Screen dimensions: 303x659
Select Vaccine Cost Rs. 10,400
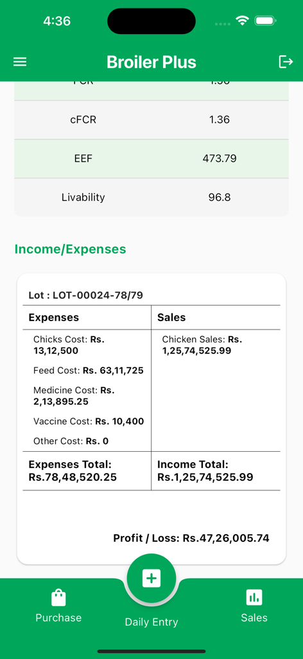[x=89, y=421]
